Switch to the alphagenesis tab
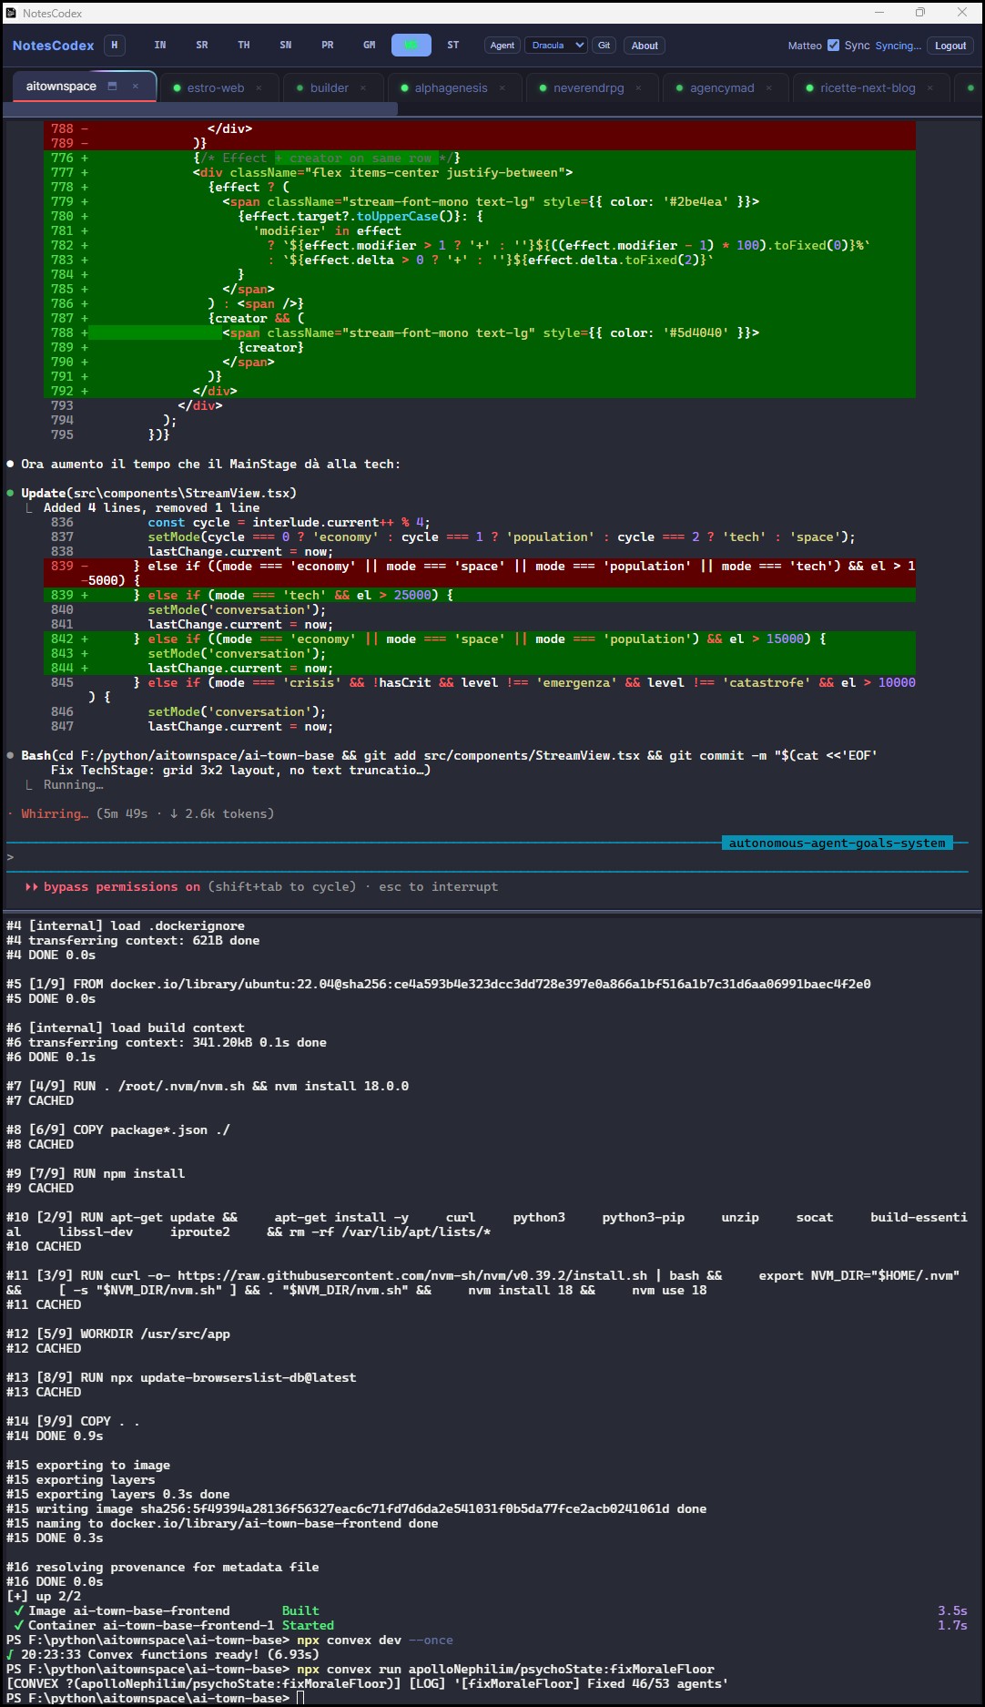Viewport: 985px width, 1707px height. click(x=452, y=88)
